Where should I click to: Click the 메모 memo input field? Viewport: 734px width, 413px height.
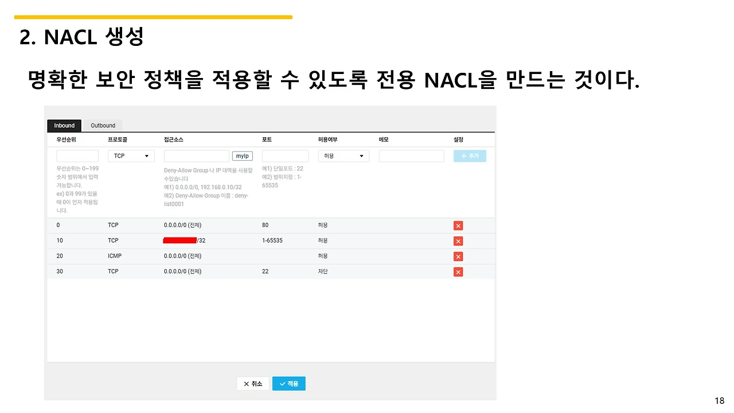pos(411,155)
